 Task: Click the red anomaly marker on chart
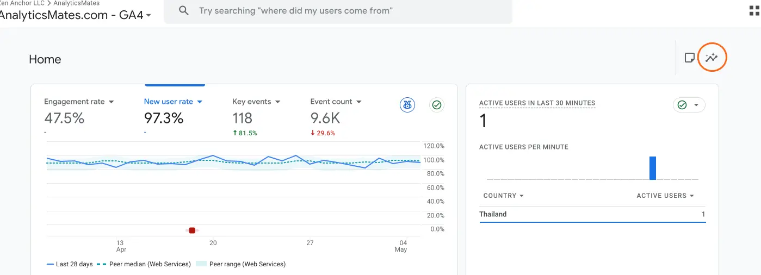(x=191, y=230)
